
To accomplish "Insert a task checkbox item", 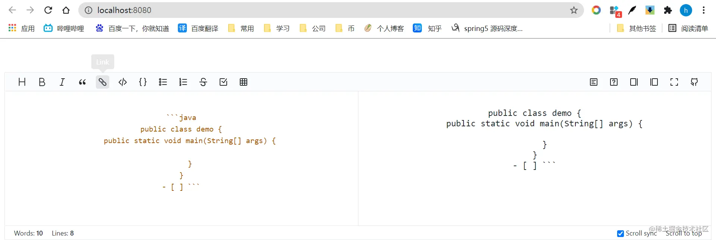I will (x=223, y=82).
